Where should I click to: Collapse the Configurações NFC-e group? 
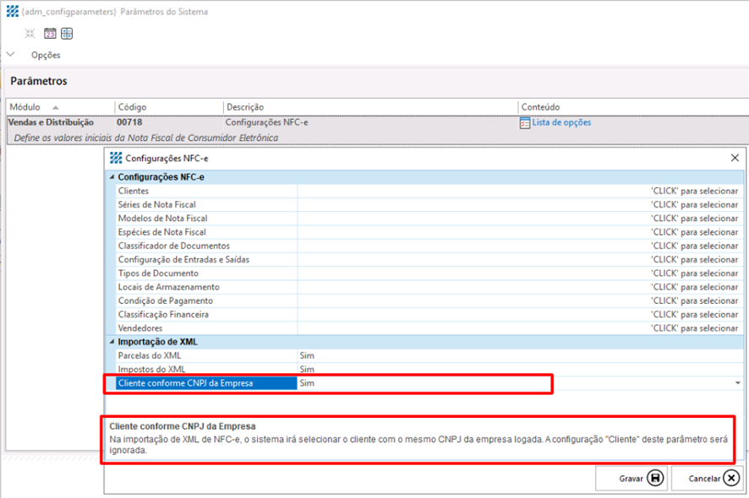111,177
